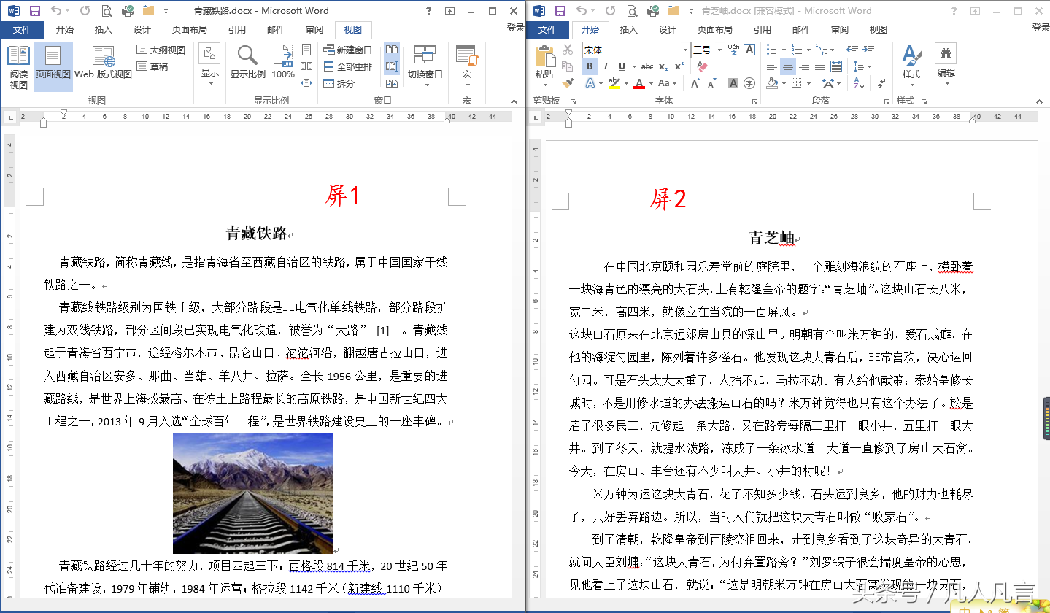Toggle show paragraph marks
The image size is (1050, 613).
(881, 83)
